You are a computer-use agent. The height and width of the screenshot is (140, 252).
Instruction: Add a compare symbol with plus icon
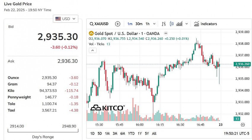click(x=118, y=24)
